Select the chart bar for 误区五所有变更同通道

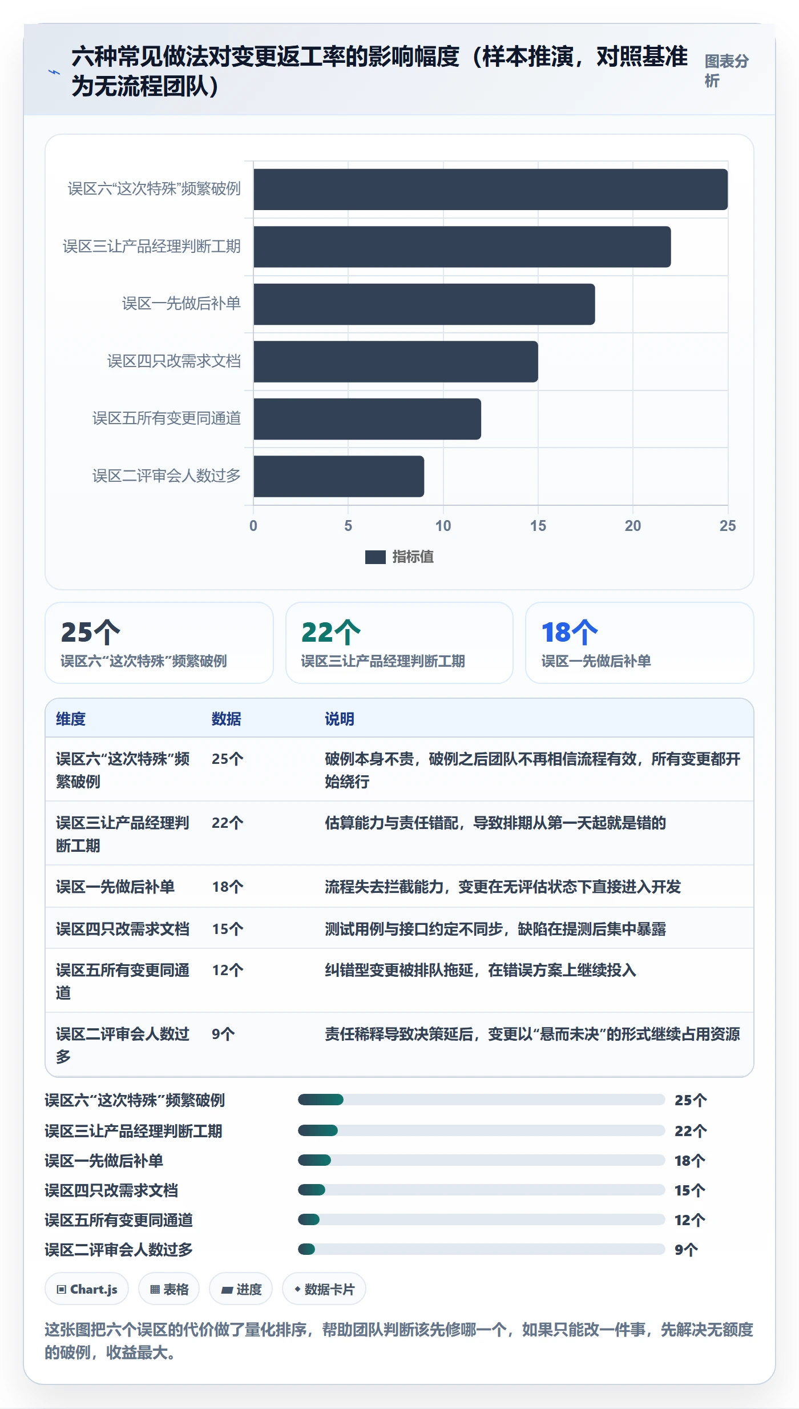[367, 419]
